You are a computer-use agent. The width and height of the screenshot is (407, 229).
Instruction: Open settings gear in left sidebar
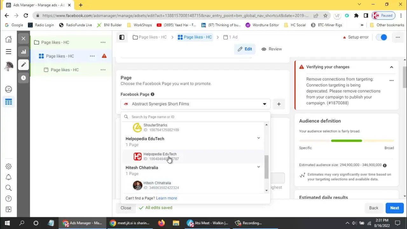click(x=9, y=166)
